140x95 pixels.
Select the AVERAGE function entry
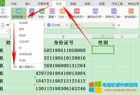(x=25, y=54)
